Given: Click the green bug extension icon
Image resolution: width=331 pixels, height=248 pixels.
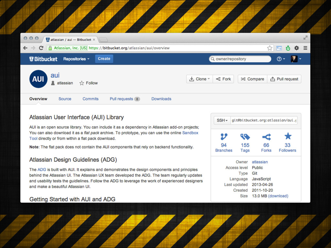Looking at the screenshot, I should (288, 48).
